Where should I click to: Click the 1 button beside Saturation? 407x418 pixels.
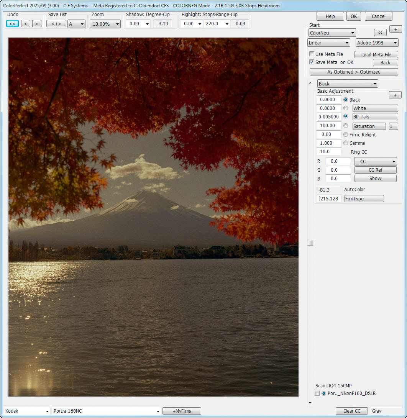[393, 126]
